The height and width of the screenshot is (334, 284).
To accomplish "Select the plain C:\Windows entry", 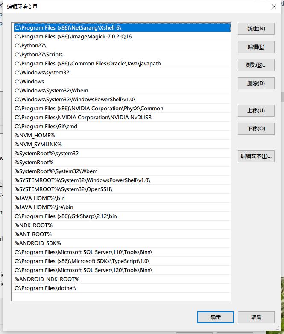I will point(122,82).
